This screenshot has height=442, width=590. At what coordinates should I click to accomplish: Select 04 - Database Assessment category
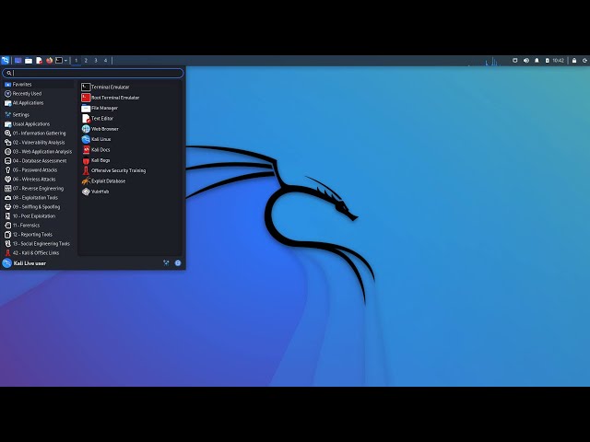coord(39,161)
